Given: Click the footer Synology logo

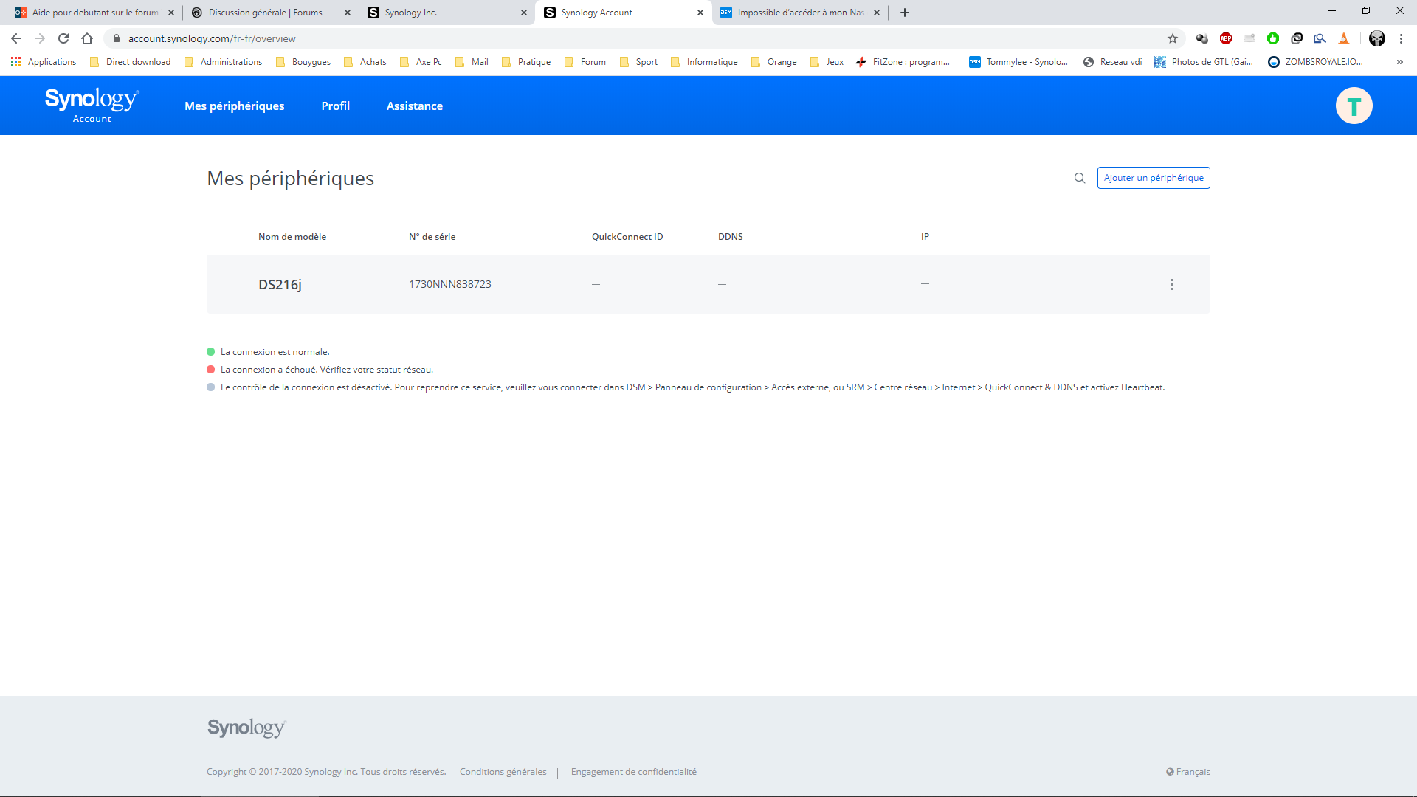Looking at the screenshot, I should coord(246,728).
